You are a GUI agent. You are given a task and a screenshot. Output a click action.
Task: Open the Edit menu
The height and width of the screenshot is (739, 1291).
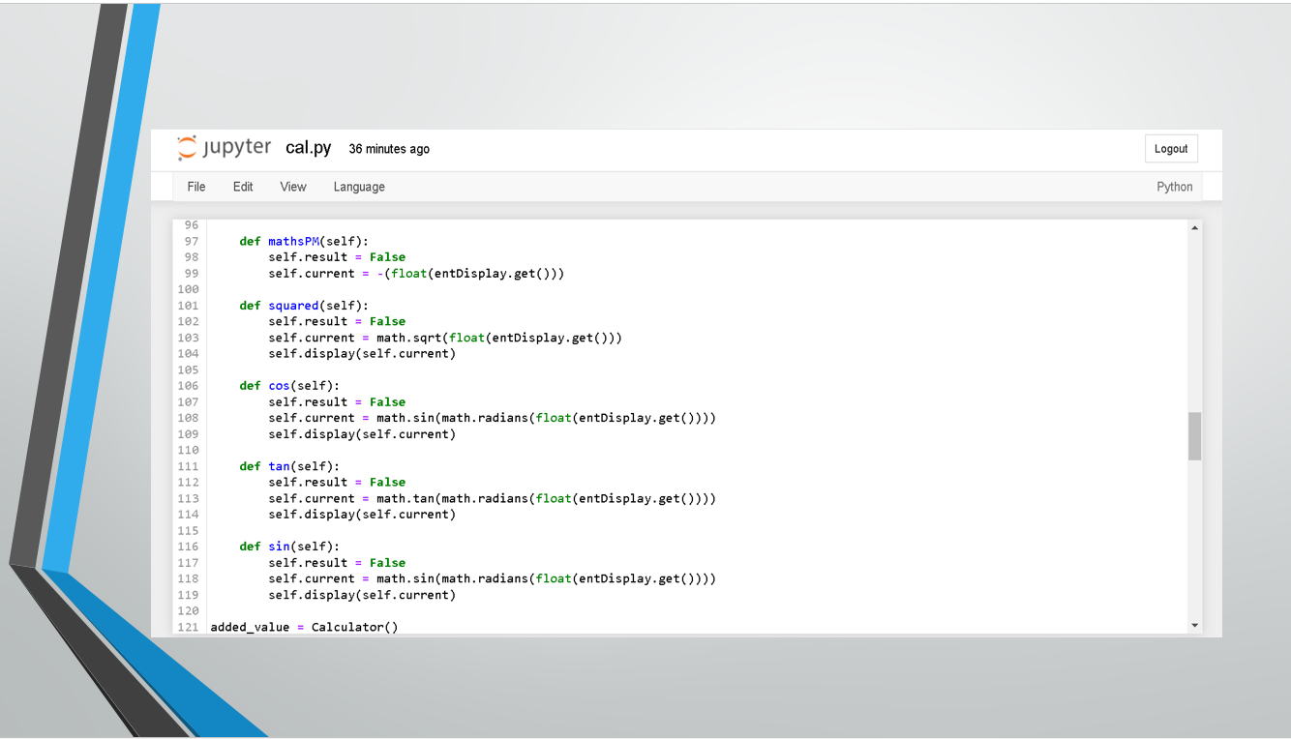click(x=243, y=187)
